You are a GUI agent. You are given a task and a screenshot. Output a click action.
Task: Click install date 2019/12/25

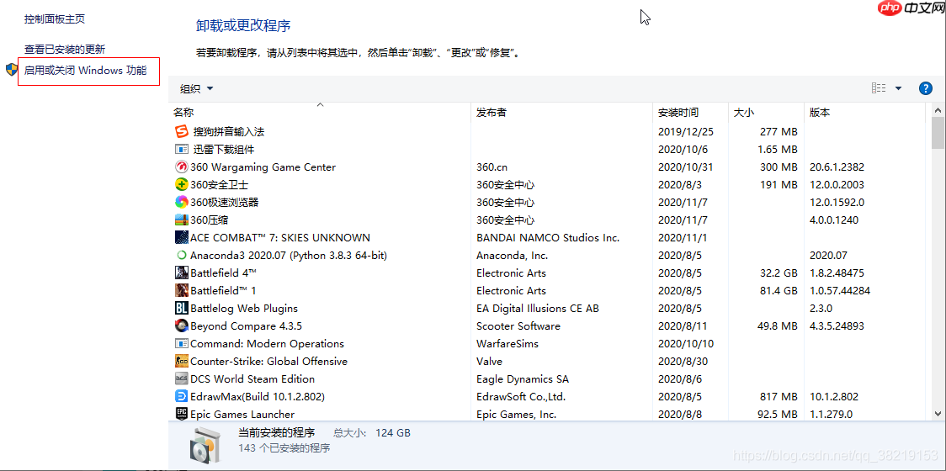pyautogui.click(x=685, y=131)
